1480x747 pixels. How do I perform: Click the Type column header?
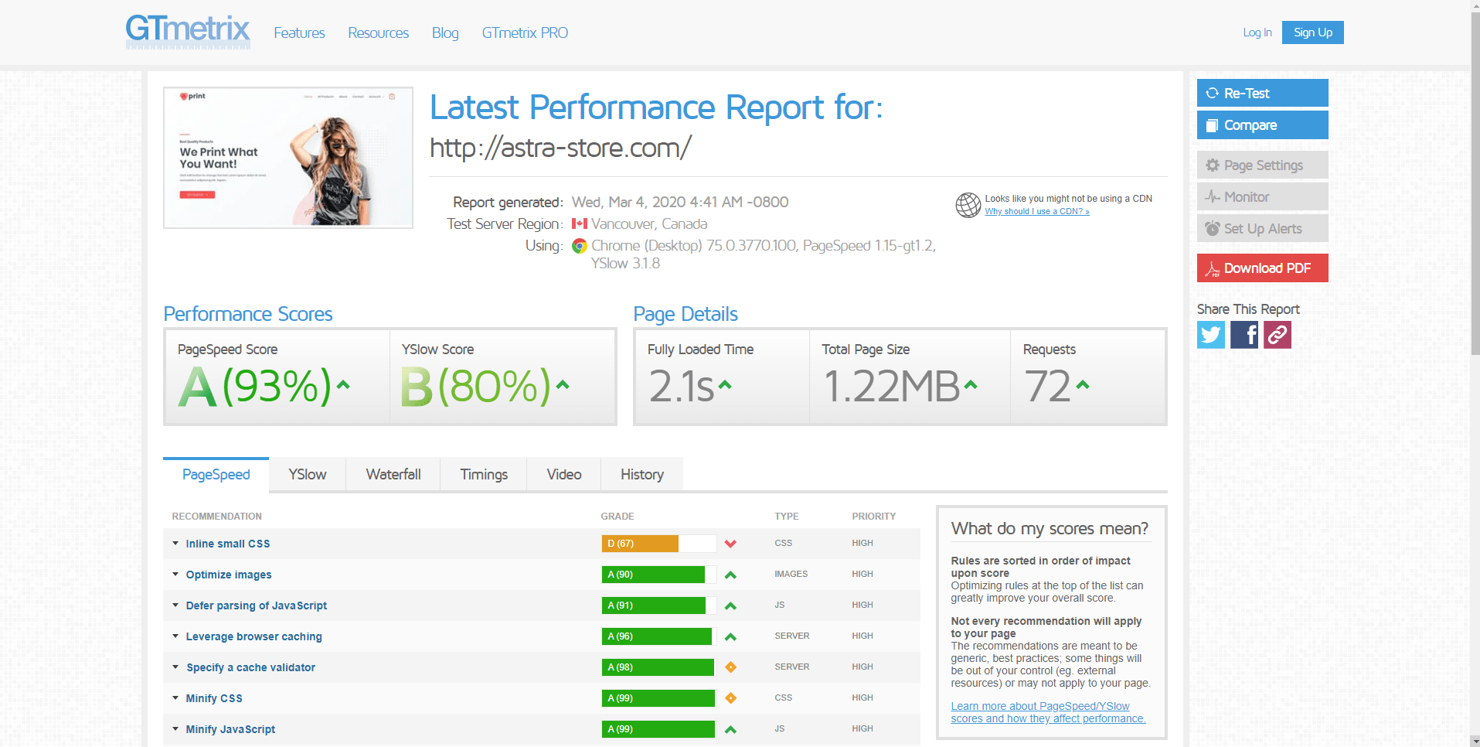(787, 516)
